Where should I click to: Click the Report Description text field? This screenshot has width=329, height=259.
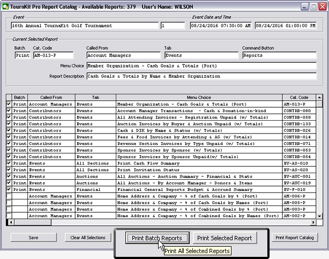coord(201,76)
